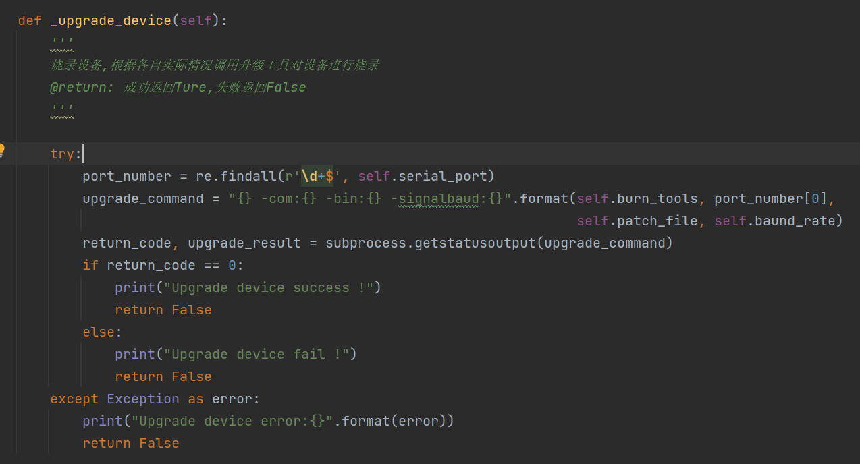Place cursor on the try keyword
860x464 pixels.
61,154
